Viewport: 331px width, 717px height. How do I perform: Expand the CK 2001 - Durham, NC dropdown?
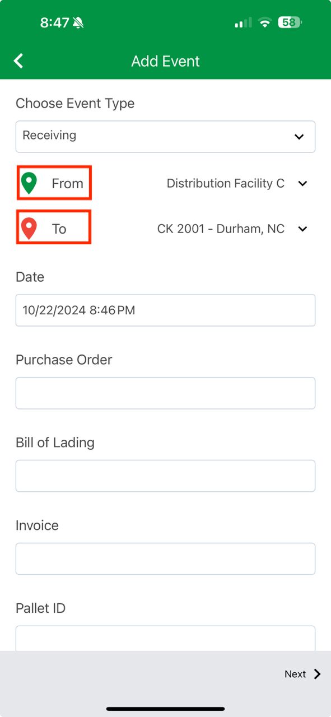pyautogui.click(x=232, y=229)
